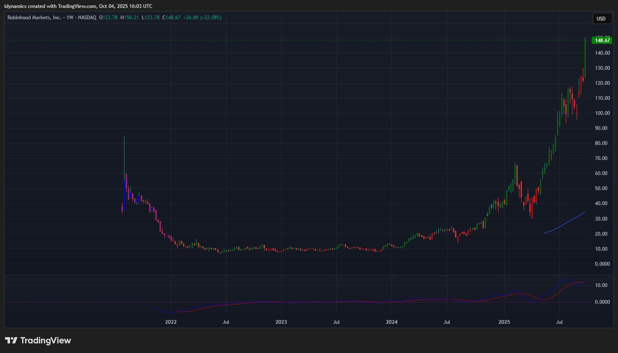Click the 100.00 price scale label

(x=602, y=113)
